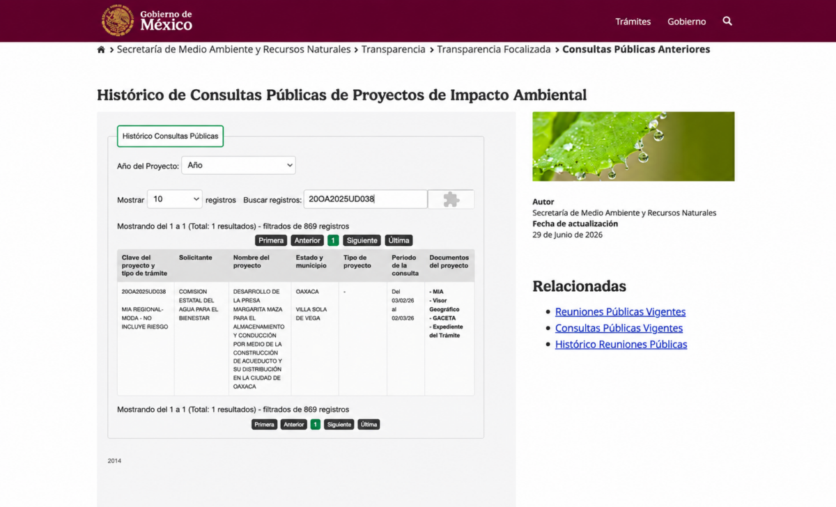
Task: Open the Histórico Reuniones Públicas link
Action: pyautogui.click(x=621, y=344)
